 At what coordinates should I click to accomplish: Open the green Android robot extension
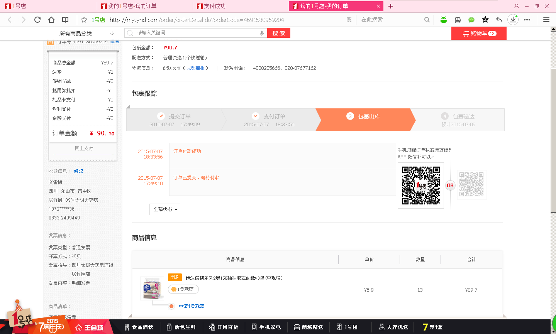pos(444,20)
